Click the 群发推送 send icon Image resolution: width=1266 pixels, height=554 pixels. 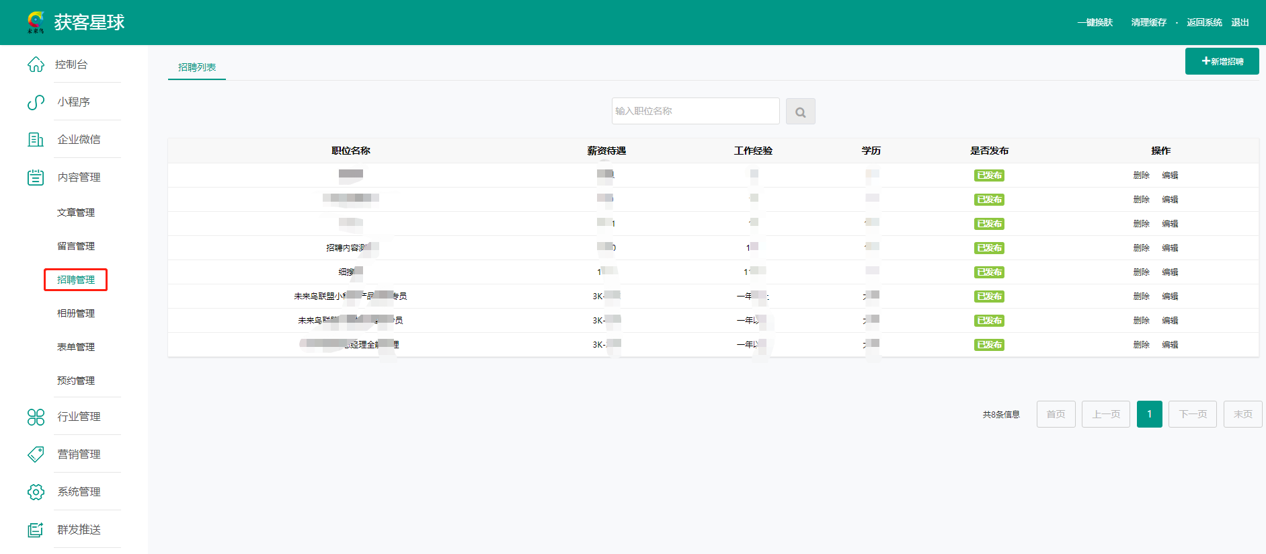click(36, 530)
